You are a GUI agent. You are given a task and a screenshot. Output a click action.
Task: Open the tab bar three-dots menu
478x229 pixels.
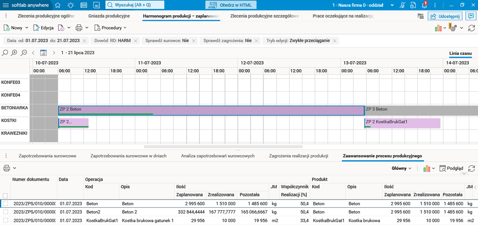click(x=6, y=16)
